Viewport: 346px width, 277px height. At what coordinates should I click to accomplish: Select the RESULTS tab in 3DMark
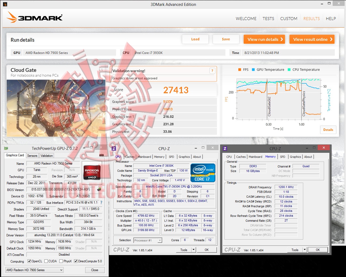pos(312,18)
